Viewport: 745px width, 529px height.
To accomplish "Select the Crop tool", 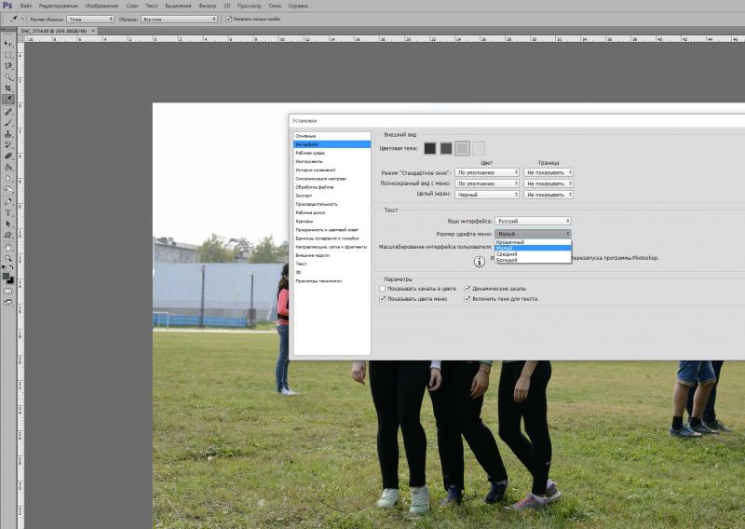I will pos(8,88).
